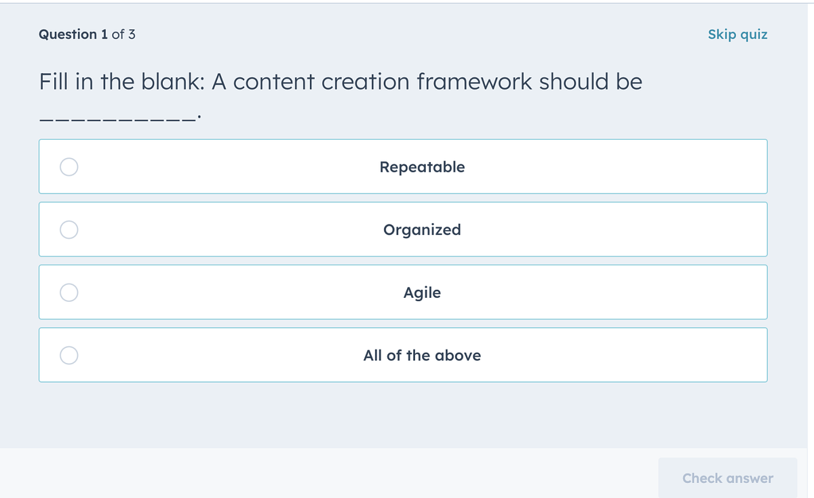Click the 'All of the above' label text
The image size is (814, 498).
click(x=422, y=356)
